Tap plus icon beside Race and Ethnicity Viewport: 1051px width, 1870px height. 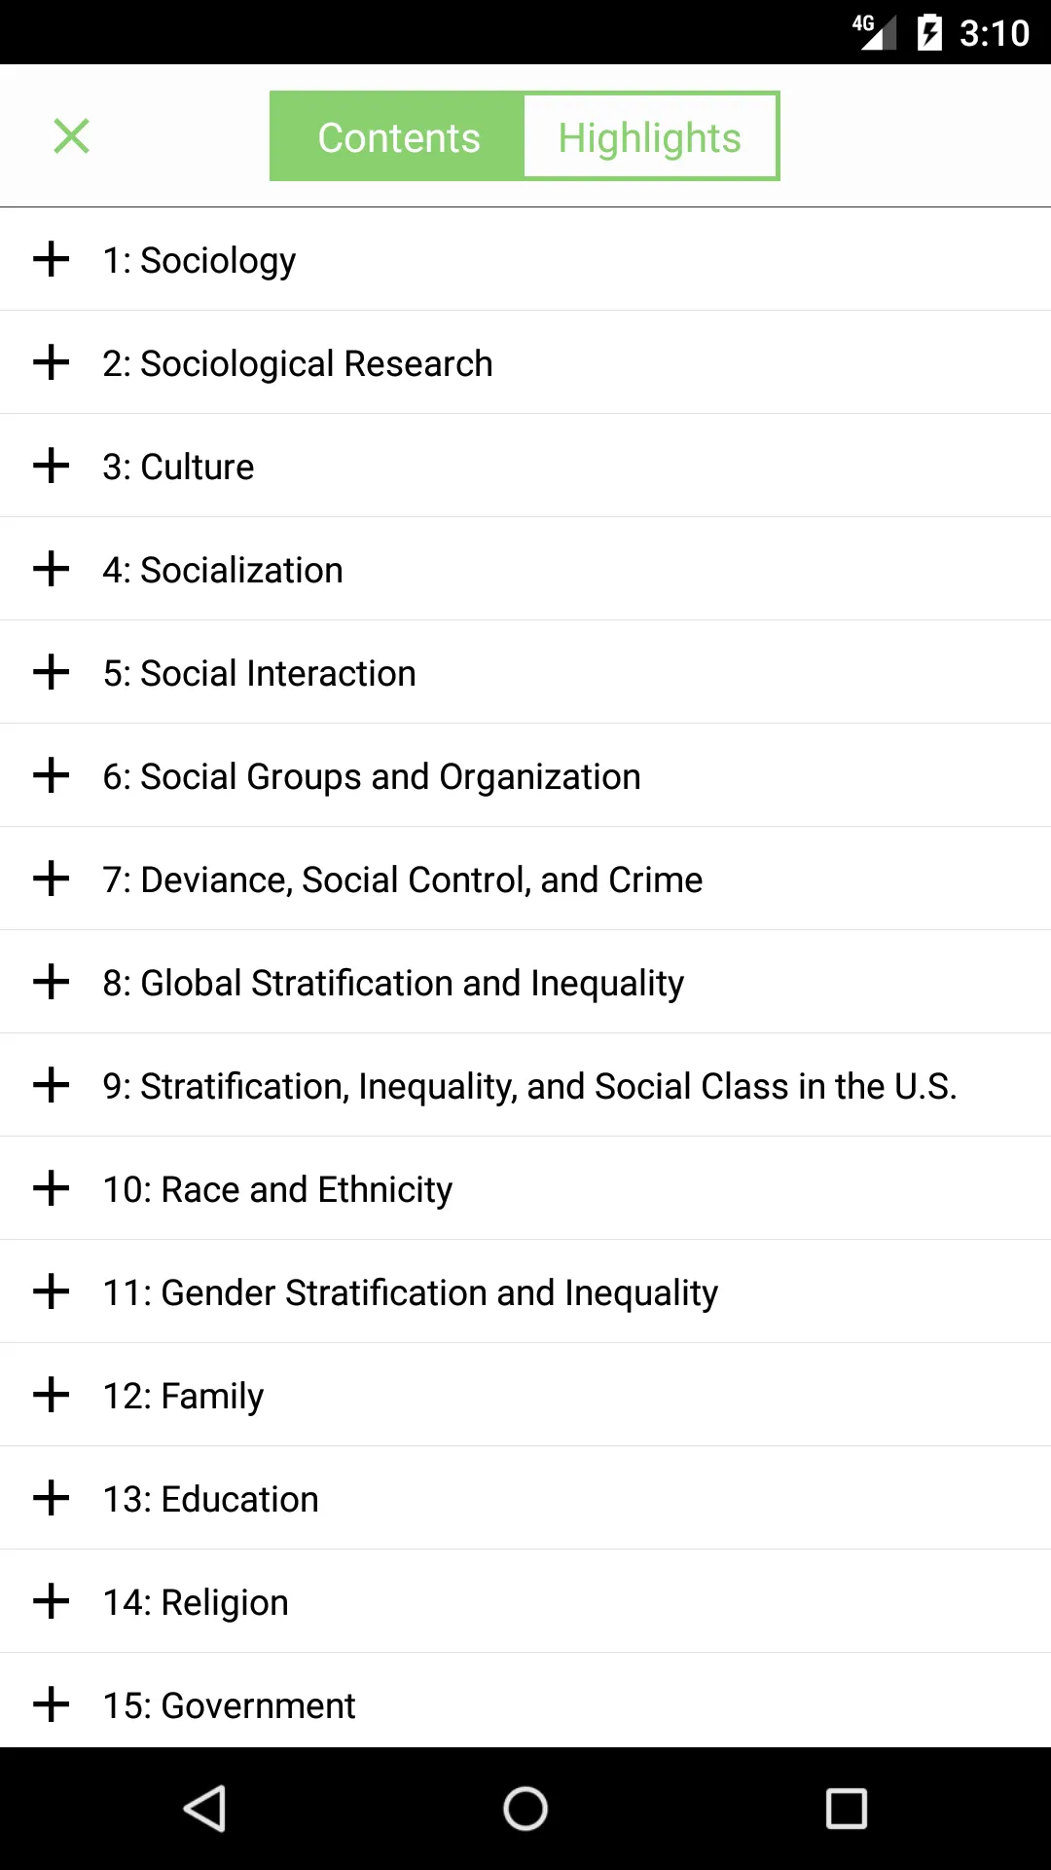tap(52, 1188)
